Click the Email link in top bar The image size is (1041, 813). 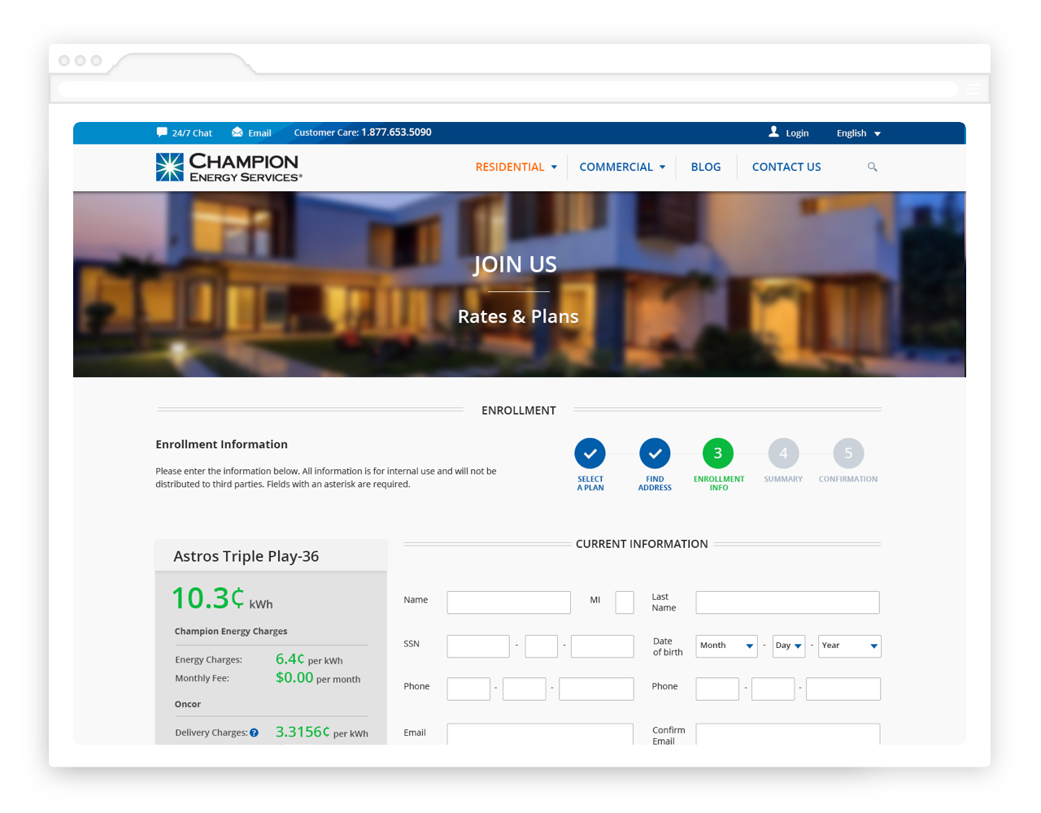coord(259,133)
